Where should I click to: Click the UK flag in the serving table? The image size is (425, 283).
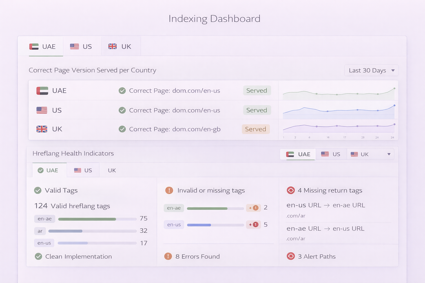click(42, 129)
